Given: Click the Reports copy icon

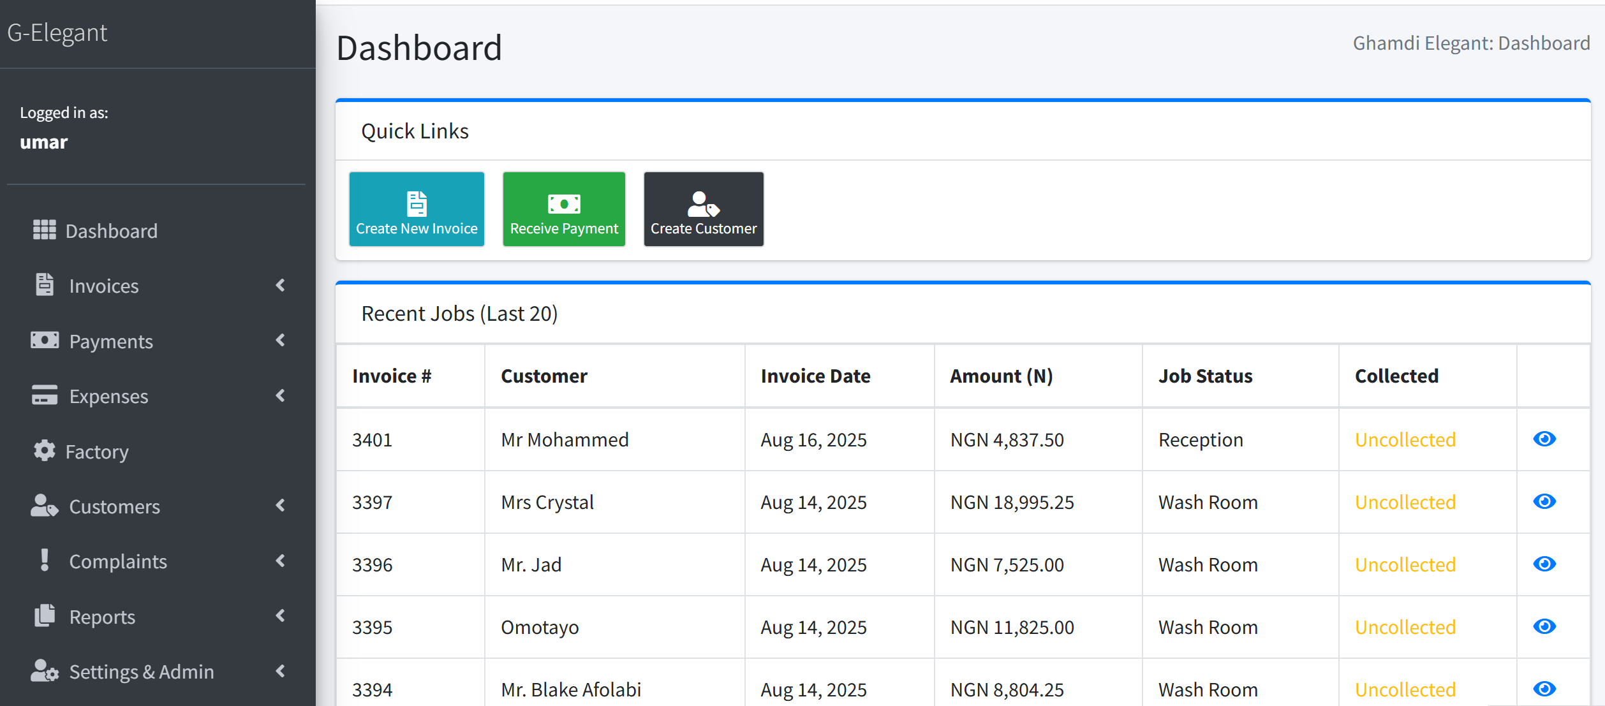Looking at the screenshot, I should pos(44,615).
